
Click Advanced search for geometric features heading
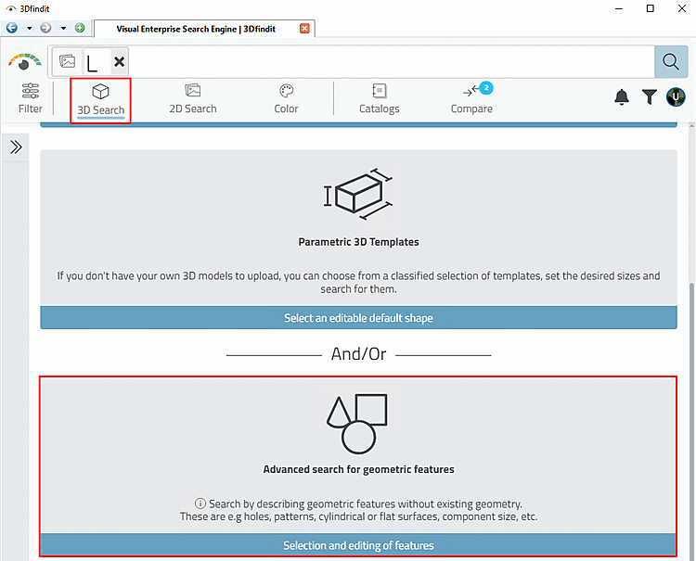coord(358,469)
